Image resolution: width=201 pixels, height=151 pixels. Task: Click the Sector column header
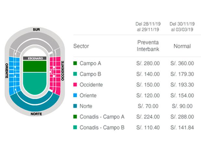click(81, 46)
